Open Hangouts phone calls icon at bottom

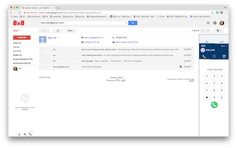(x=30, y=134)
